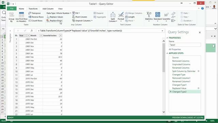This screenshot has height=123, width=218.
Task: Switch to the View tab
Action: click(60, 9)
